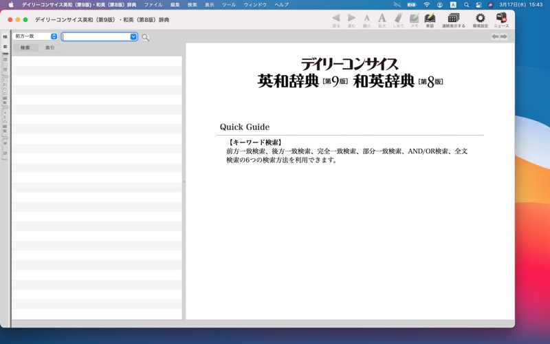Expand the search field history dropdown arrow

tap(133, 36)
